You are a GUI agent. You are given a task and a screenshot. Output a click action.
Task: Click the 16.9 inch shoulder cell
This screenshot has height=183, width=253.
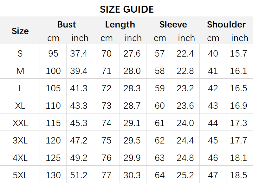[x=238, y=106]
